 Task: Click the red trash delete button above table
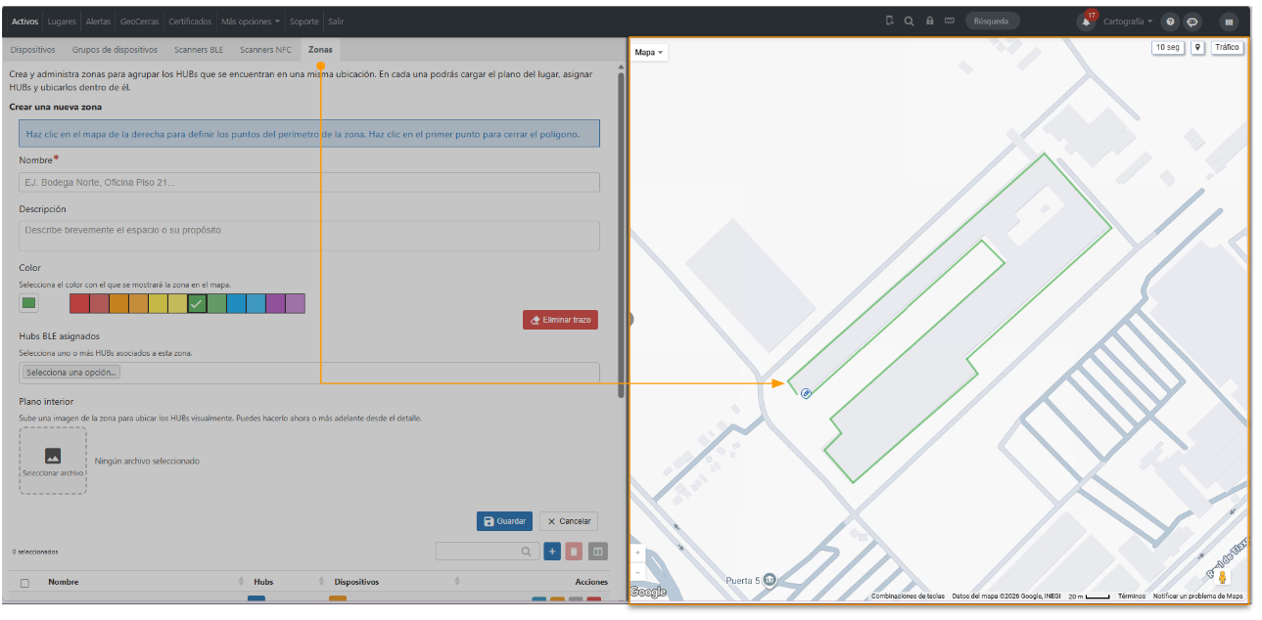click(x=574, y=552)
